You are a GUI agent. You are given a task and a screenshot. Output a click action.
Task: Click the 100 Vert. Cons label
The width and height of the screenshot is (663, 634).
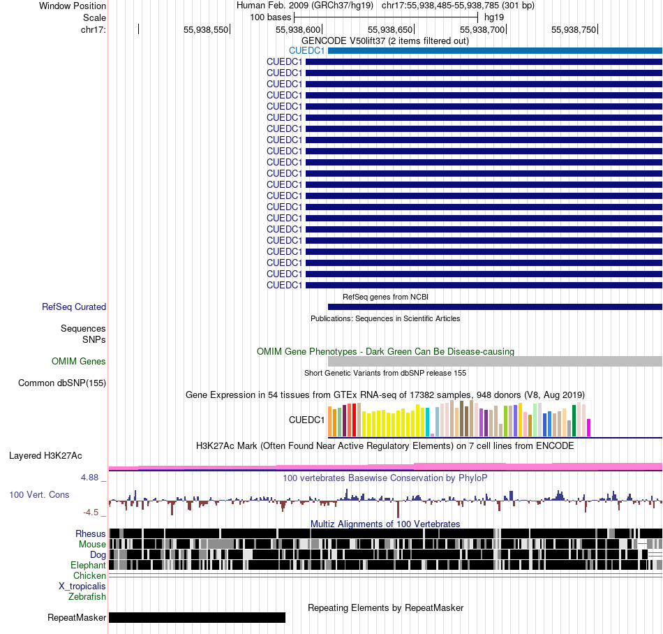click(39, 495)
